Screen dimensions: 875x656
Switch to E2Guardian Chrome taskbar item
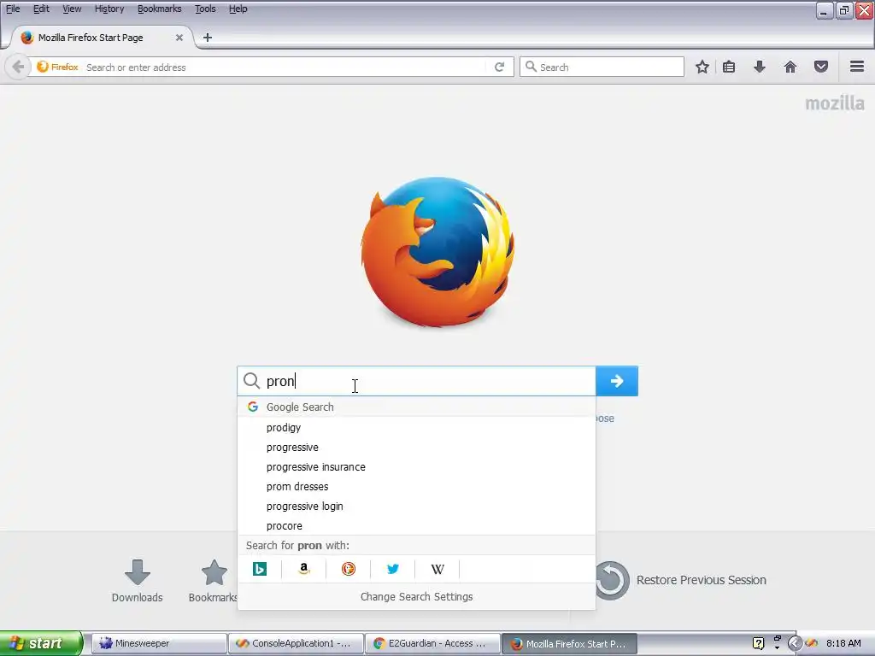[432, 644]
